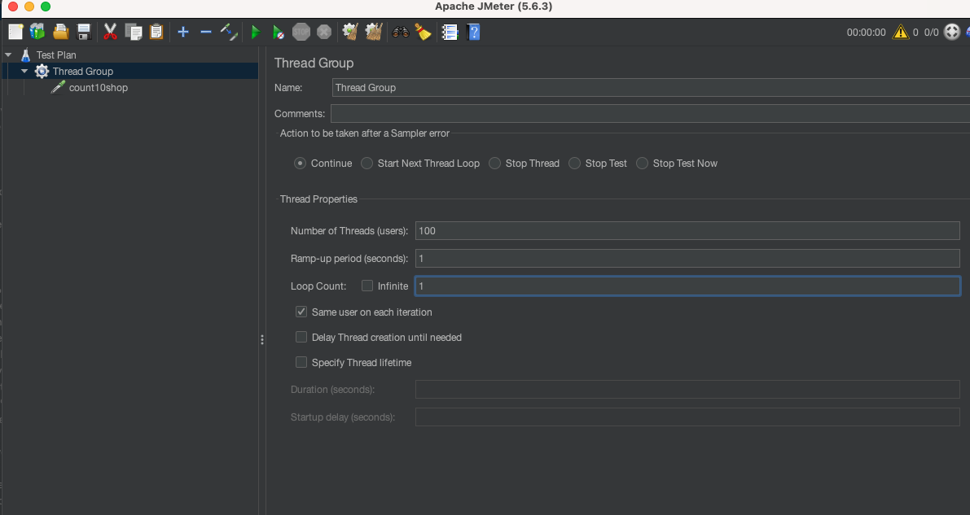Click the panel splitter dots handle
Image resolution: width=970 pixels, height=515 pixels.
tap(262, 339)
